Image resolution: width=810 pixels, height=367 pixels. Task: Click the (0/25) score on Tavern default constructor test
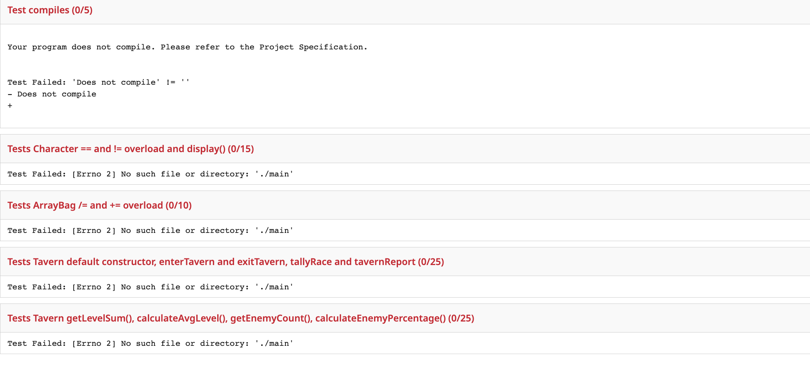[431, 262]
